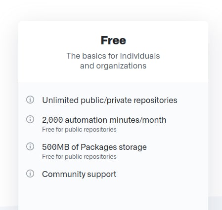This screenshot has height=210, width=222.
Task: Click the Community support feature text
Action: pyautogui.click(x=79, y=175)
